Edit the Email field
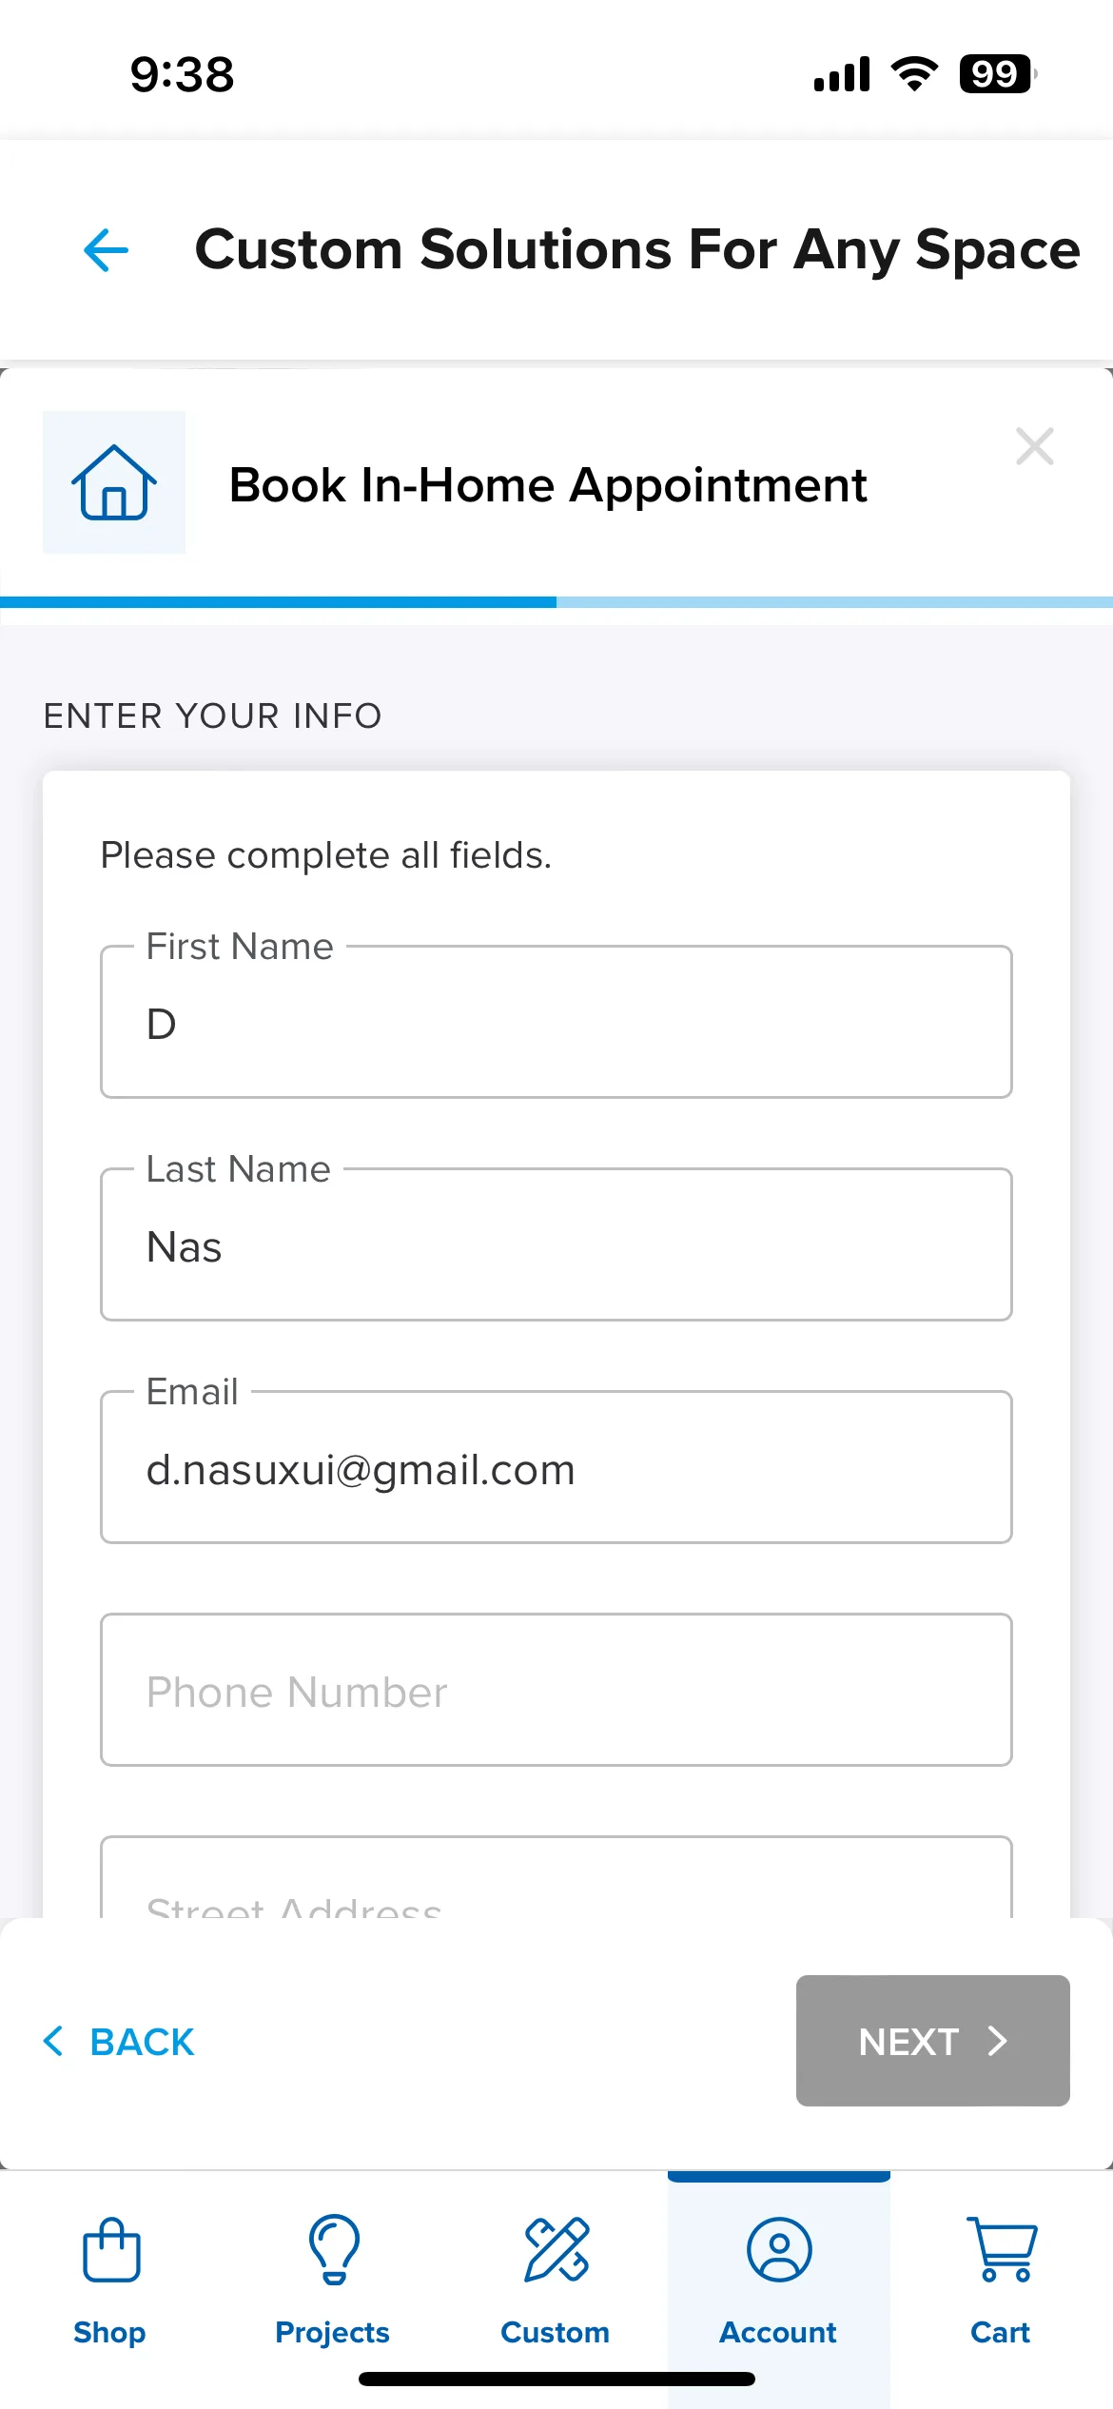Image resolution: width=1113 pixels, height=2409 pixels. pyautogui.click(x=556, y=1467)
